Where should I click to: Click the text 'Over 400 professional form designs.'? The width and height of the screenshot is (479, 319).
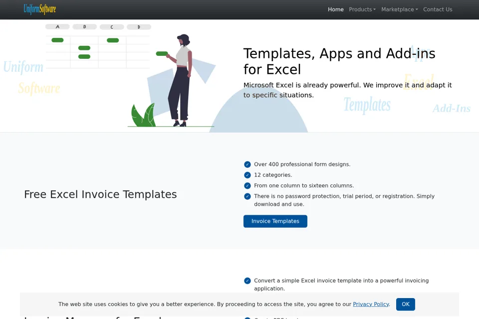click(x=302, y=164)
